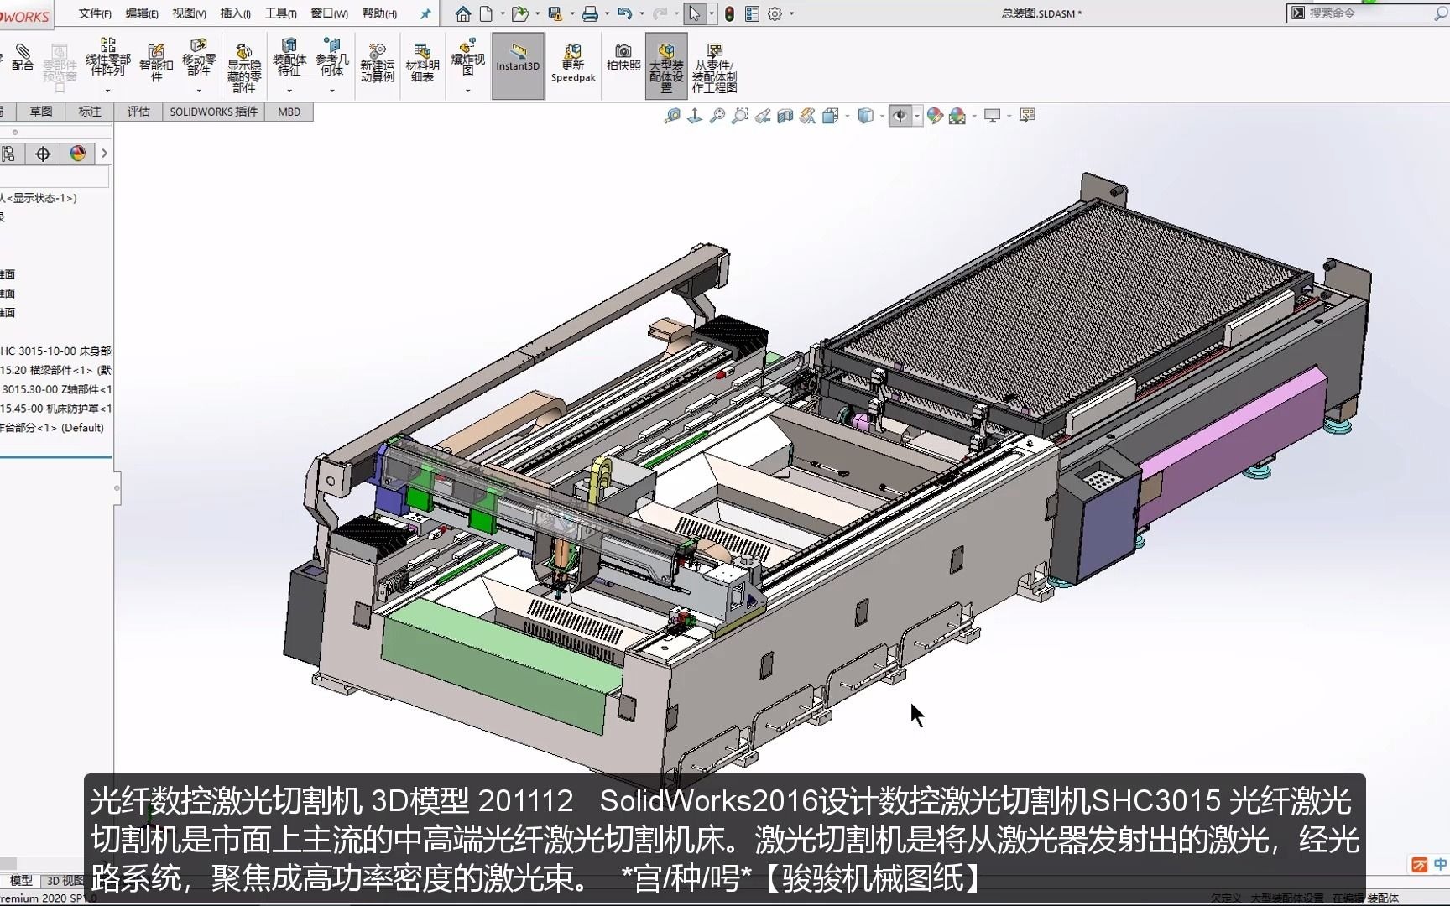Click the Save floppy disk icon

[x=555, y=13]
